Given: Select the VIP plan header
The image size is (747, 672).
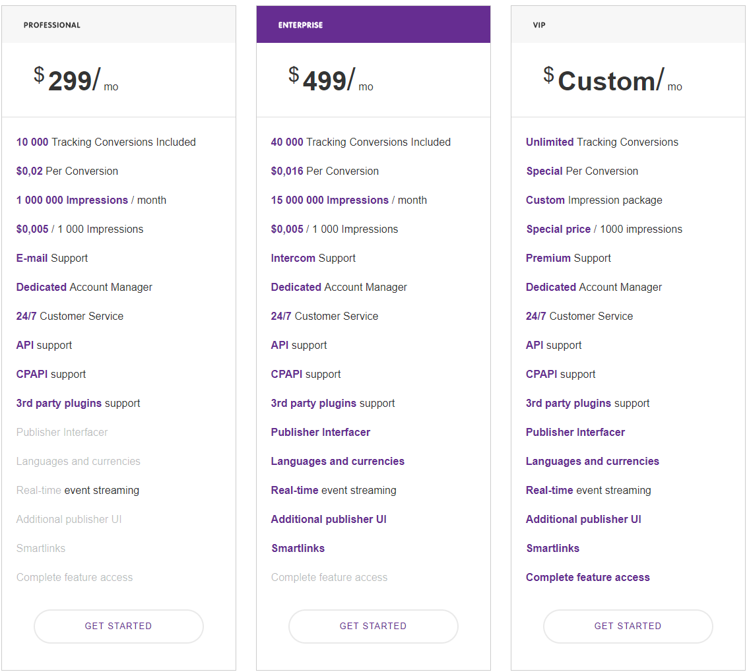Looking at the screenshot, I should 539,24.
